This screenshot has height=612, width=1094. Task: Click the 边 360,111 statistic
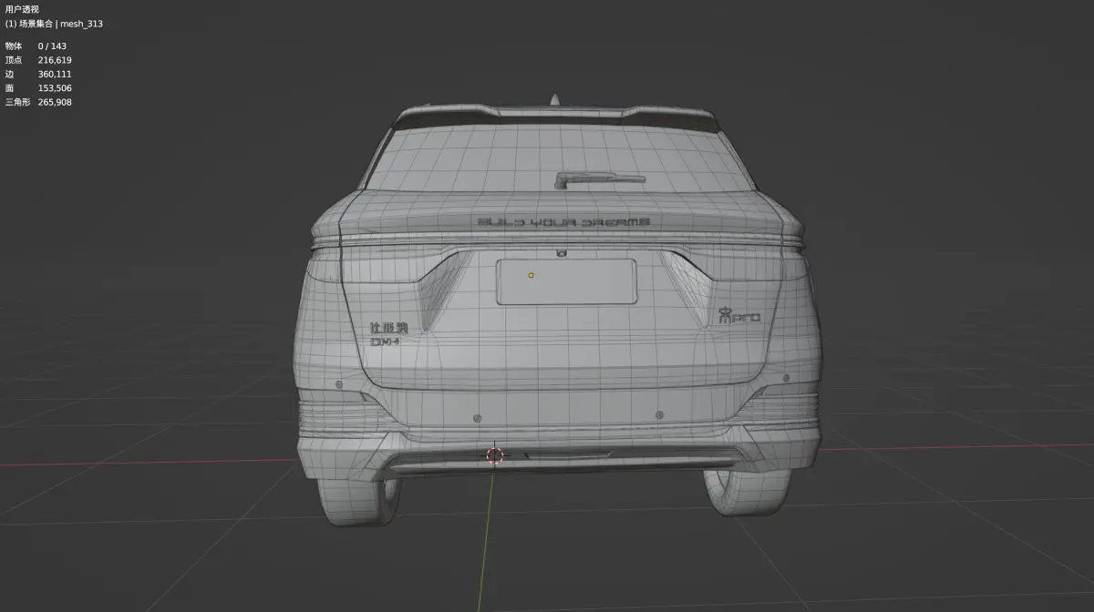pos(38,74)
